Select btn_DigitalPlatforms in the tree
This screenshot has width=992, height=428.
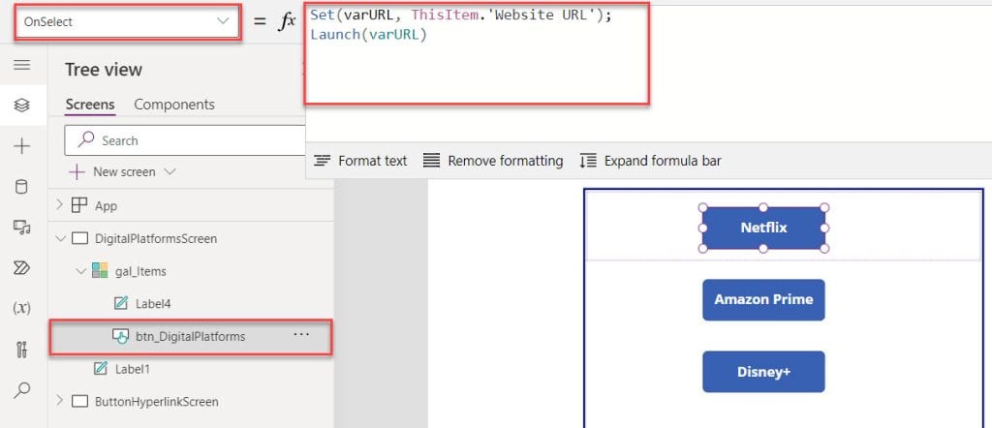191,336
